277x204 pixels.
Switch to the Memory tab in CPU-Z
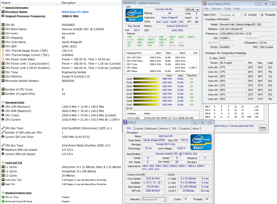[x=164, y=129]
